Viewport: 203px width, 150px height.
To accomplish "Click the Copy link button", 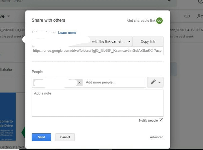I will pos(148,41).
